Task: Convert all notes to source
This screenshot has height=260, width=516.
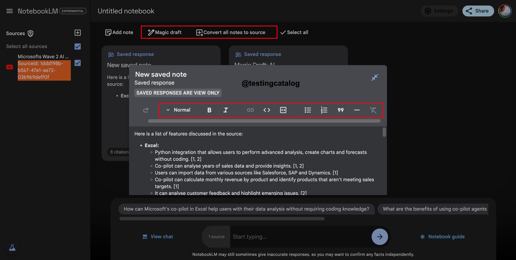Action: 231,33
